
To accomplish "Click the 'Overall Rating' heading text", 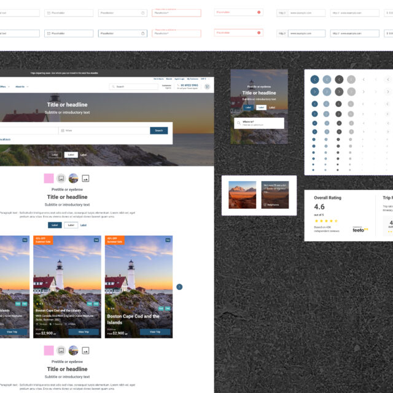I will (327, 198).
